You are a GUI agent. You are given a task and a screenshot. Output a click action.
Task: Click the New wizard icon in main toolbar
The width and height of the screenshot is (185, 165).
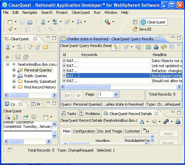(x=10, y=22)
